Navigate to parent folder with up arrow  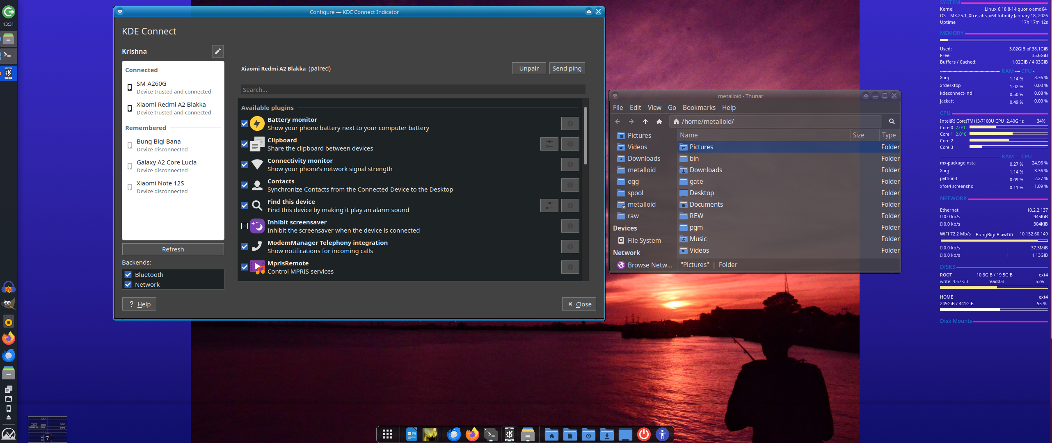645,121
